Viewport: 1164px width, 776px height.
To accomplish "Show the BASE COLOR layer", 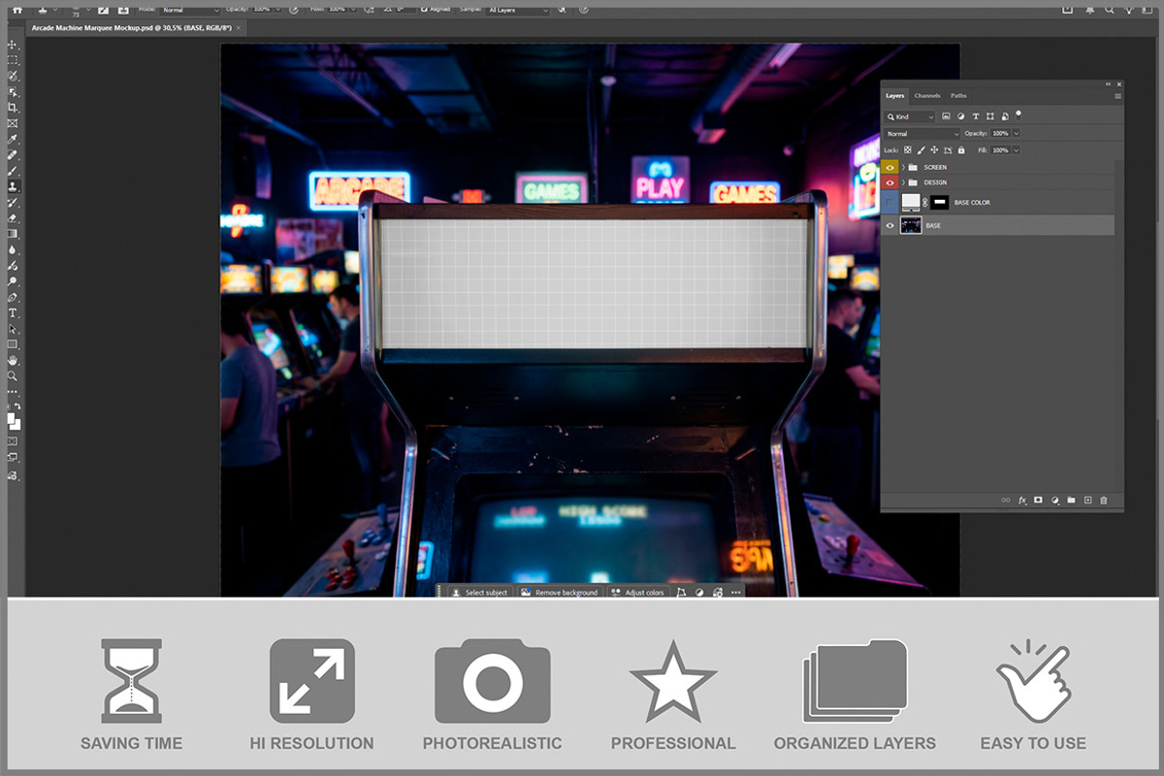I will pyautogui.click(x=889, y=203).
